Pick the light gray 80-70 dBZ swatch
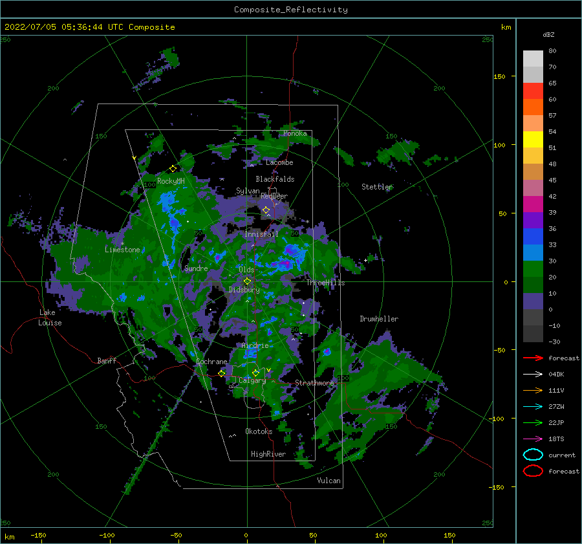This screenshot has width=582, height=544. (x=533, y=59)
